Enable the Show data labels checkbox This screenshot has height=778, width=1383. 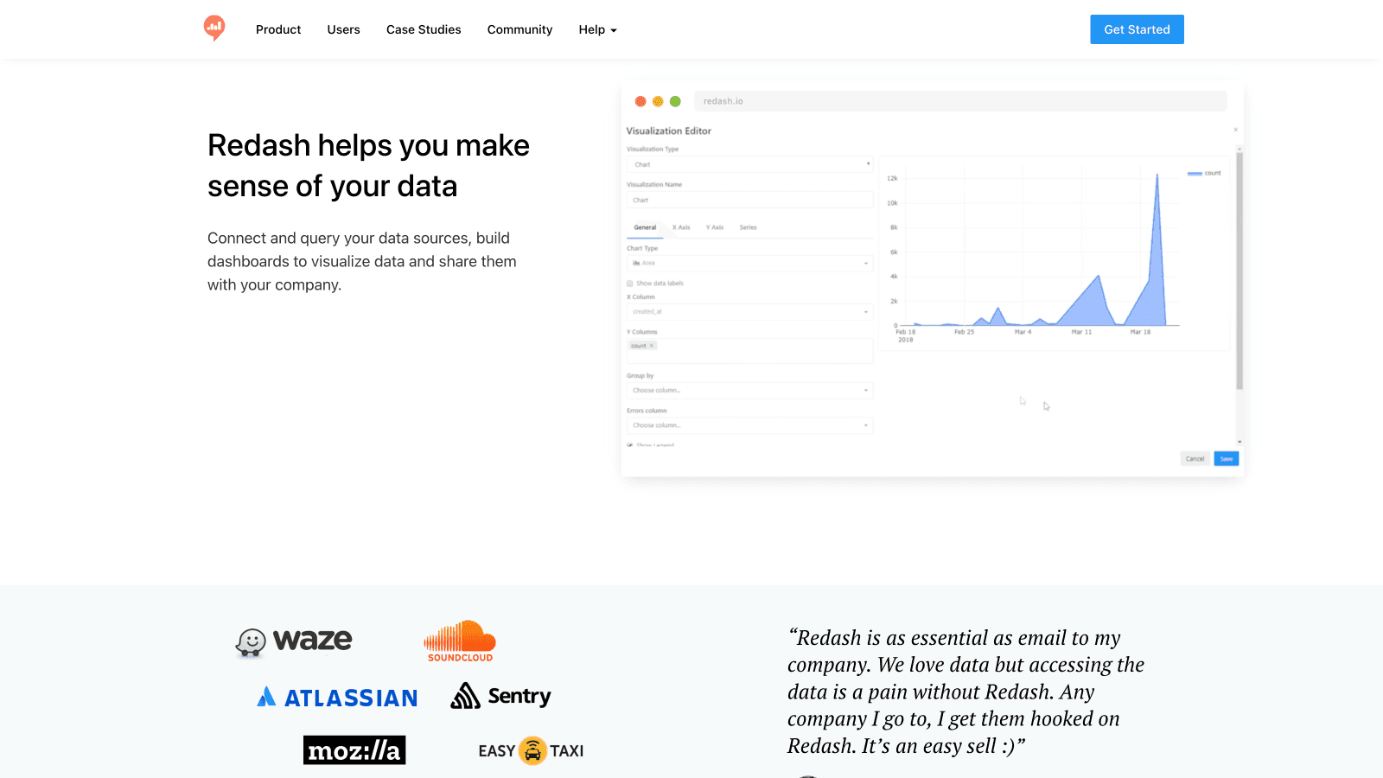pos(630,284)
